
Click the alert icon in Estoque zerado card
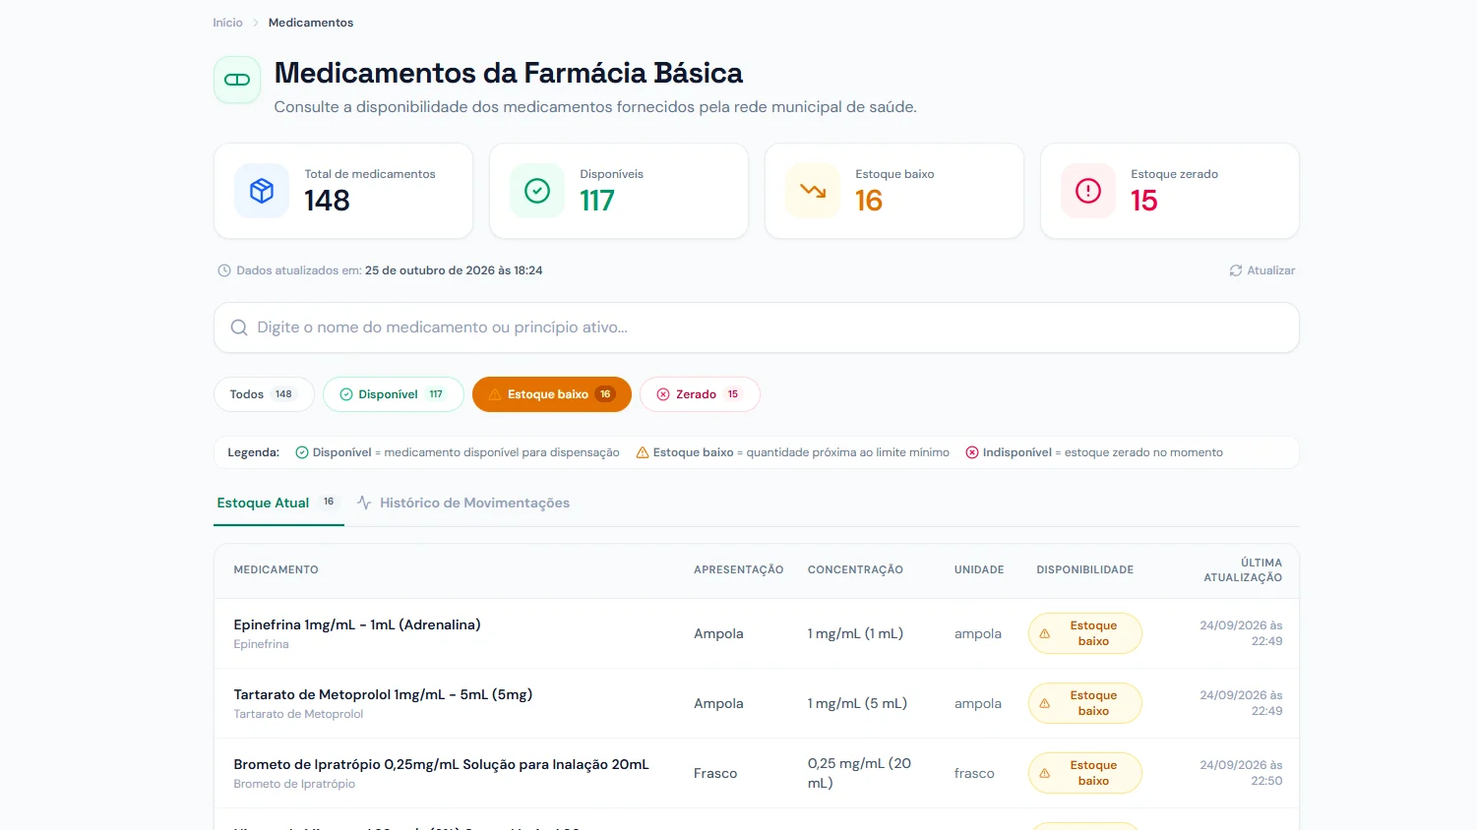[x=1088, y=191]
